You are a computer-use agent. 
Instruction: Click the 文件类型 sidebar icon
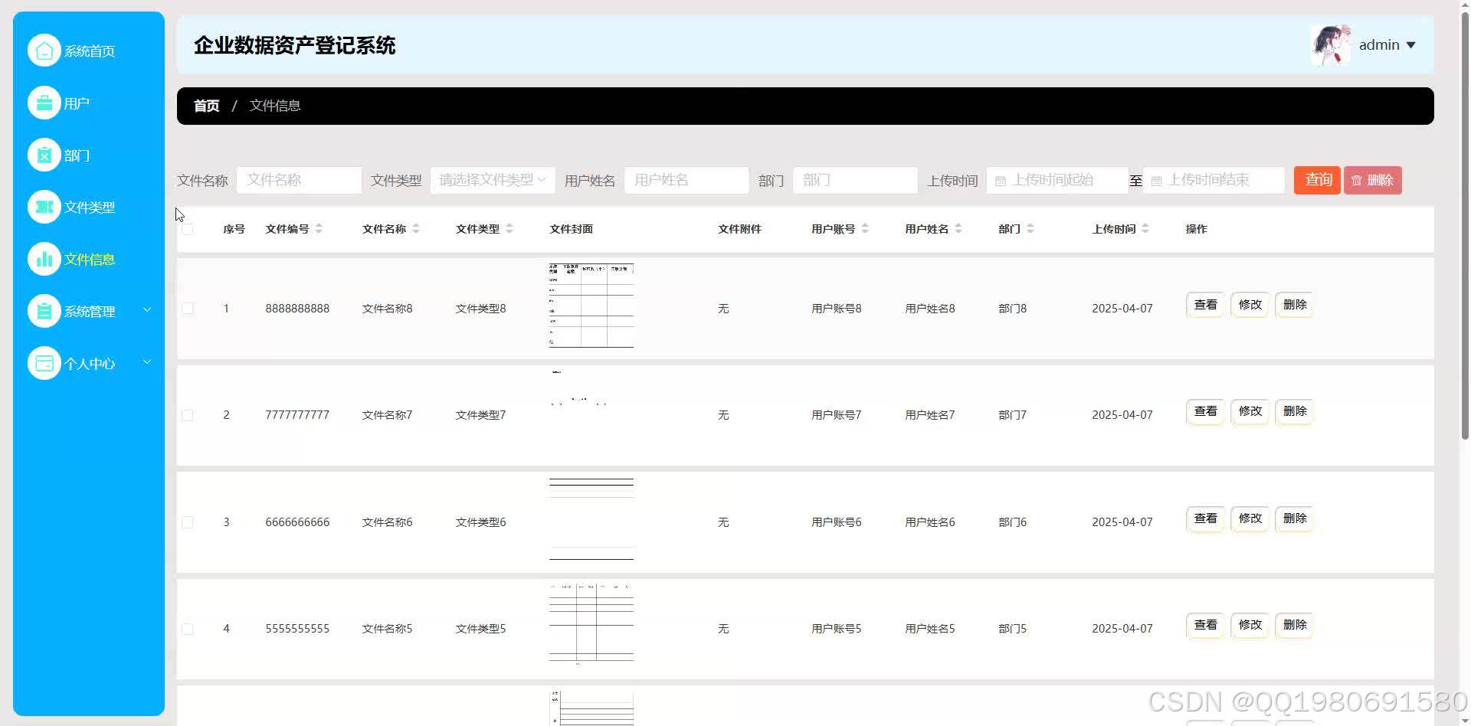click(x=44, y=207)
